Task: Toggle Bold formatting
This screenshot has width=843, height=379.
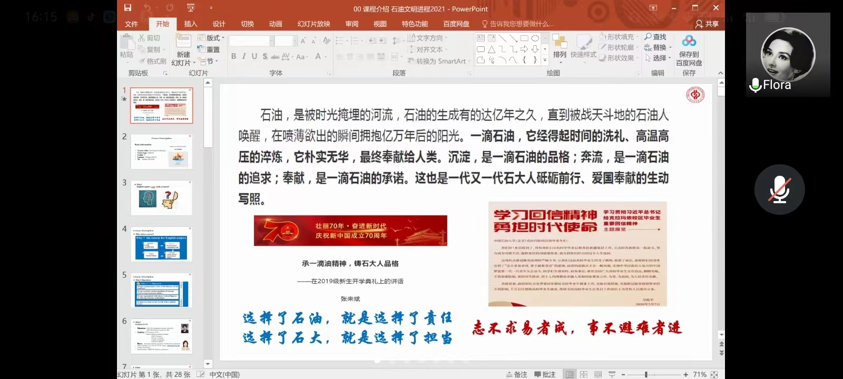Action: (233, 56)
